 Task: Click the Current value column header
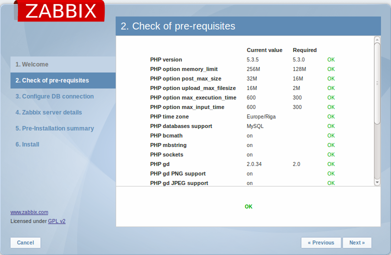[264, 50]
